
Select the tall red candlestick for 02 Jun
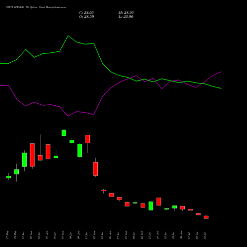[x=32, y=155]
